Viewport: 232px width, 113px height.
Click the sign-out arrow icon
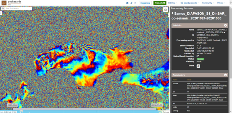(x=135, y=3)
